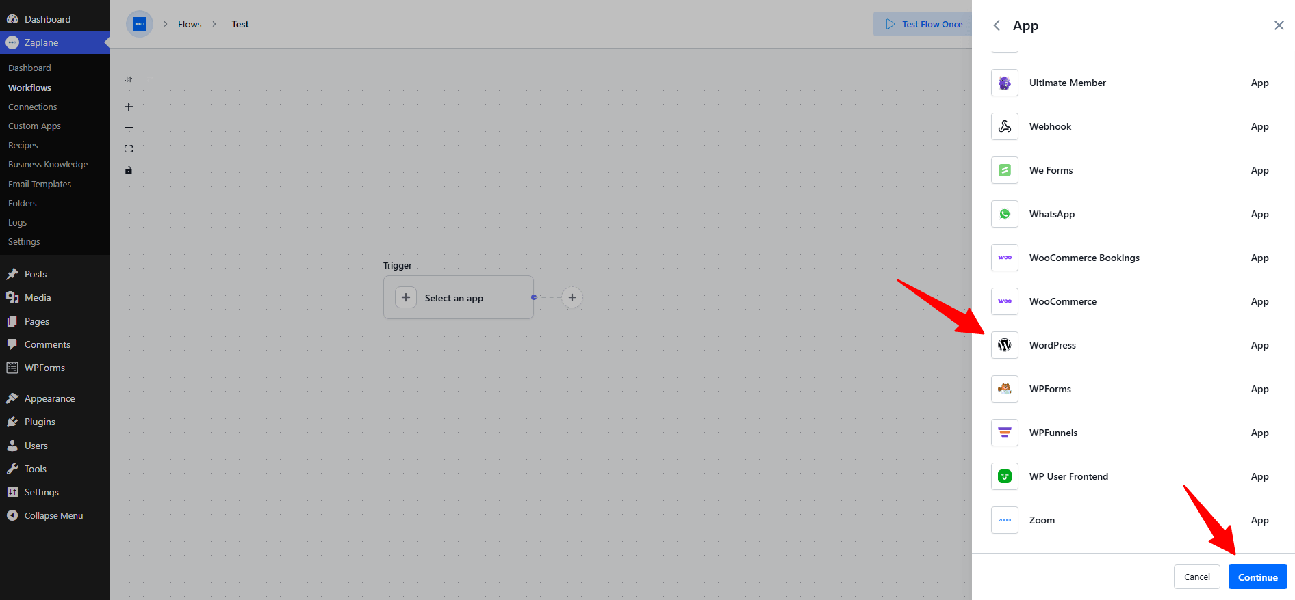Close the App selection panel
This screenshot has width=1295, height=600.
tap(1279, 25)
